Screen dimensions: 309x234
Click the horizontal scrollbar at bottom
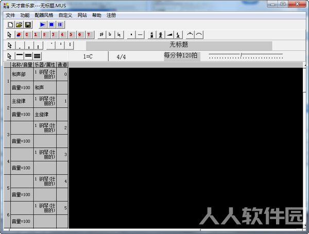click(153, 230)
